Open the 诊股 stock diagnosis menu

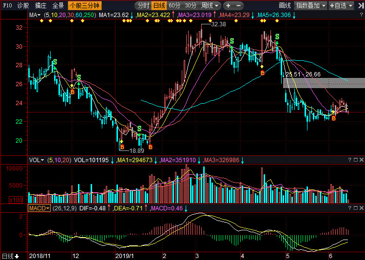[23, 6]
